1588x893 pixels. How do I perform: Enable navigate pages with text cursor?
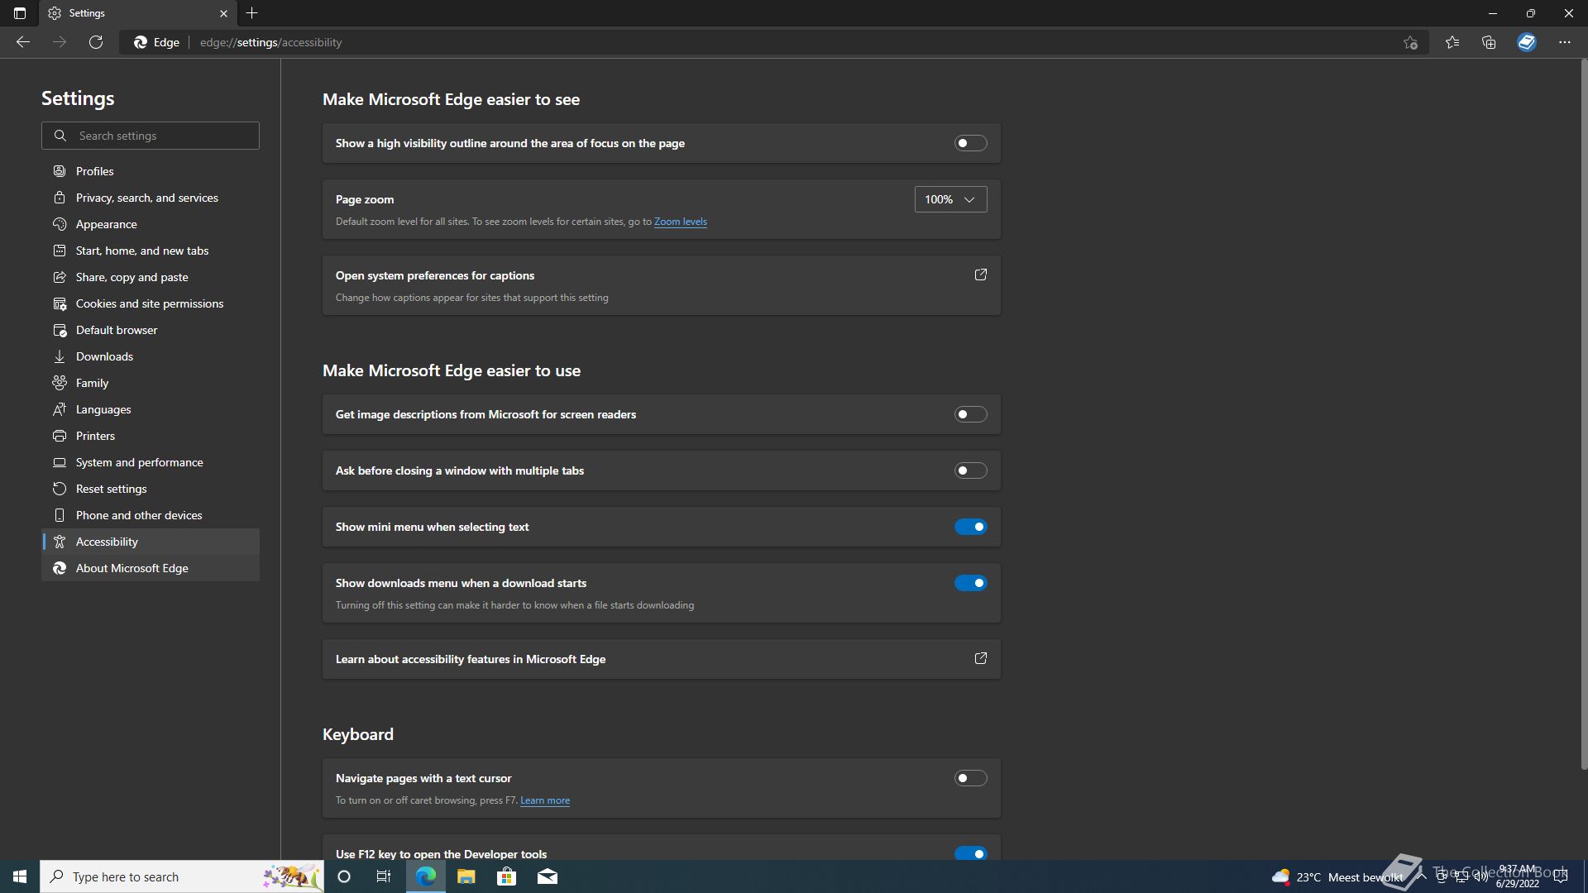pyautogui.click(x=971, y=778)
